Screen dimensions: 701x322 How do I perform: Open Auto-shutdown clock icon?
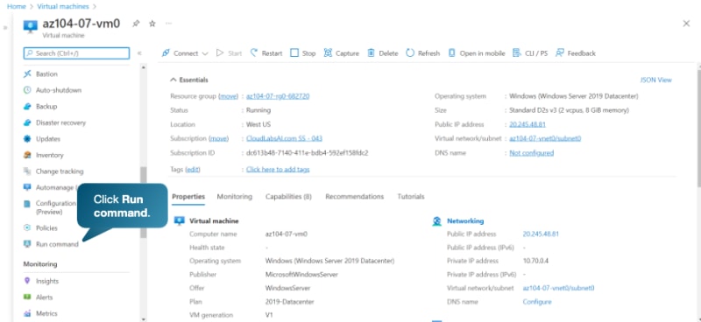coord(27,90)
